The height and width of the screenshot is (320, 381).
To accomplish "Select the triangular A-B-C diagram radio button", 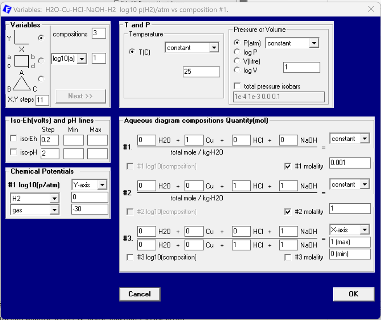I will (x=41, y=79).
